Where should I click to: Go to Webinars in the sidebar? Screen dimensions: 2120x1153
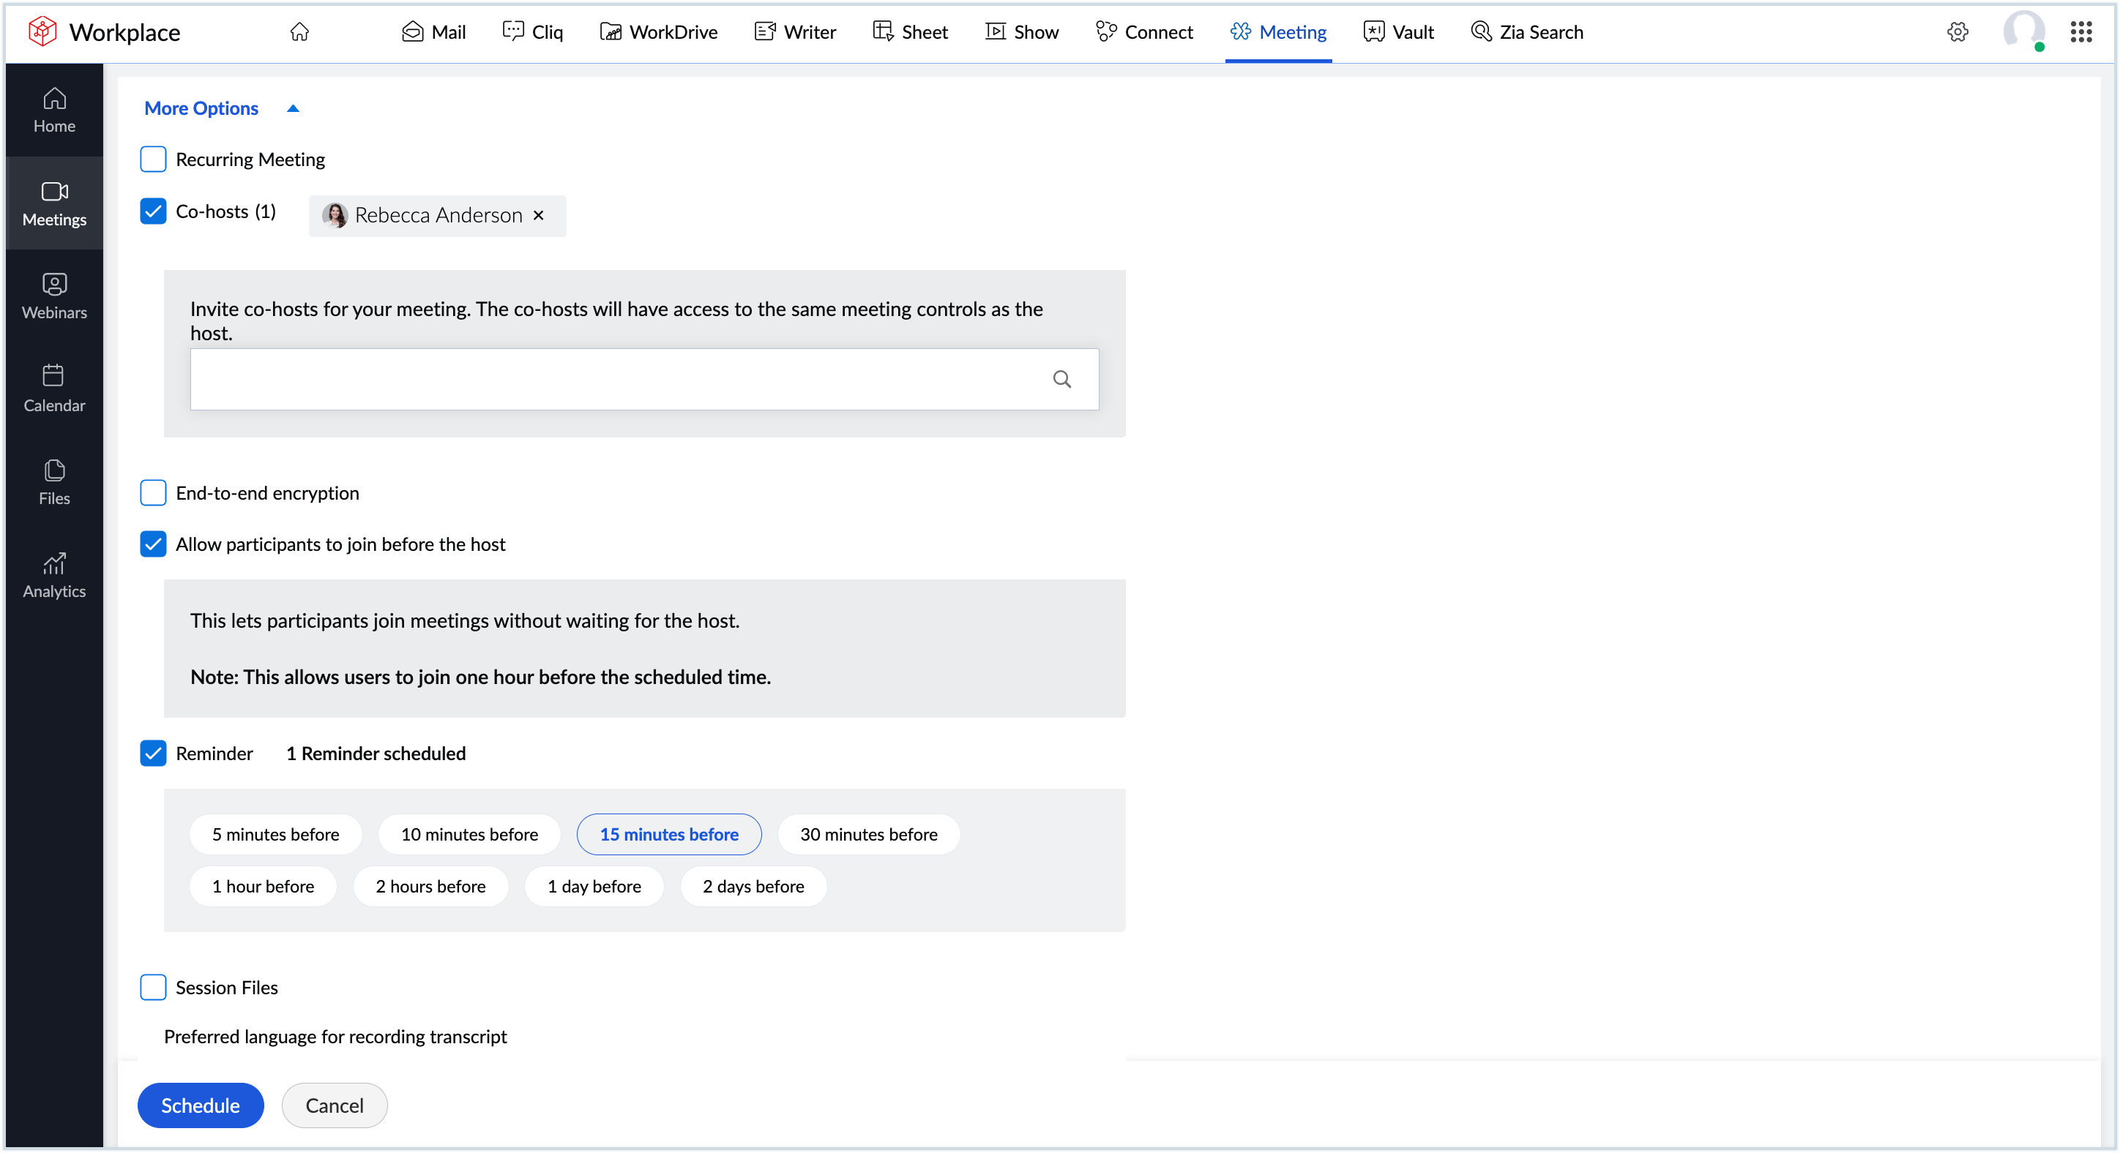54,297
